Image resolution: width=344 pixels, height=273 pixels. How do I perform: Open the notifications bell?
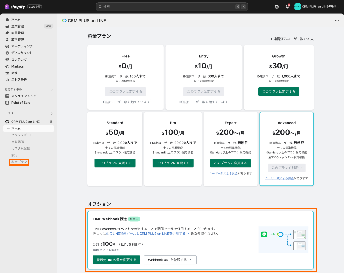coord(288,7)
